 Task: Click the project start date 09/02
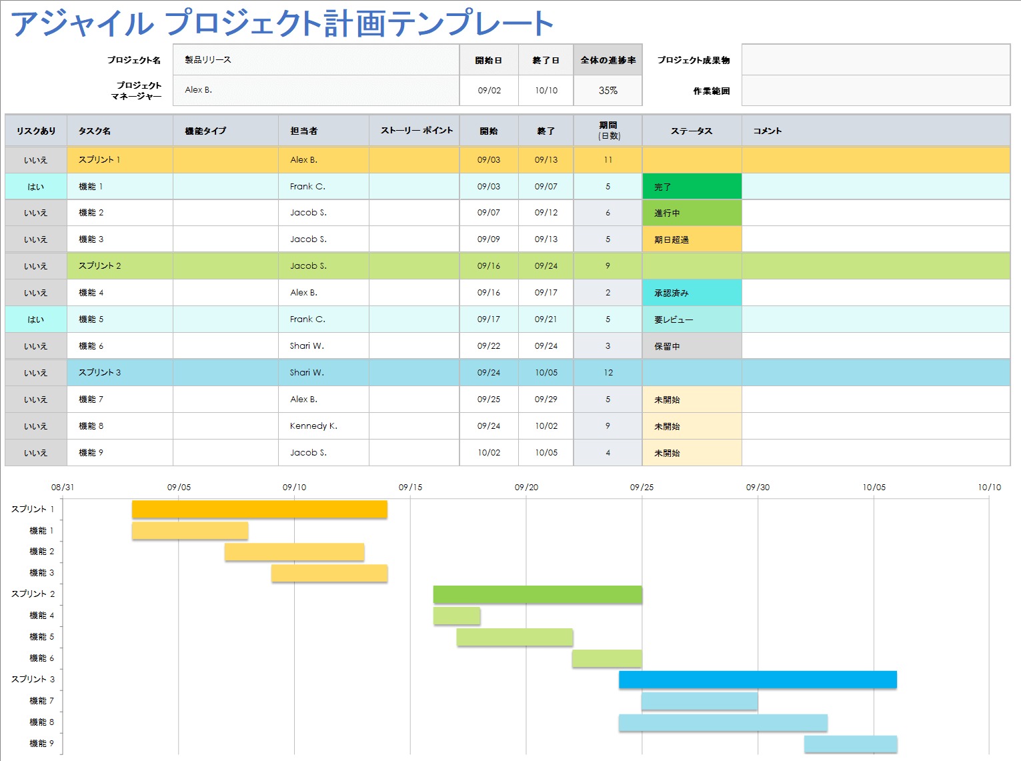pos(489,90)
